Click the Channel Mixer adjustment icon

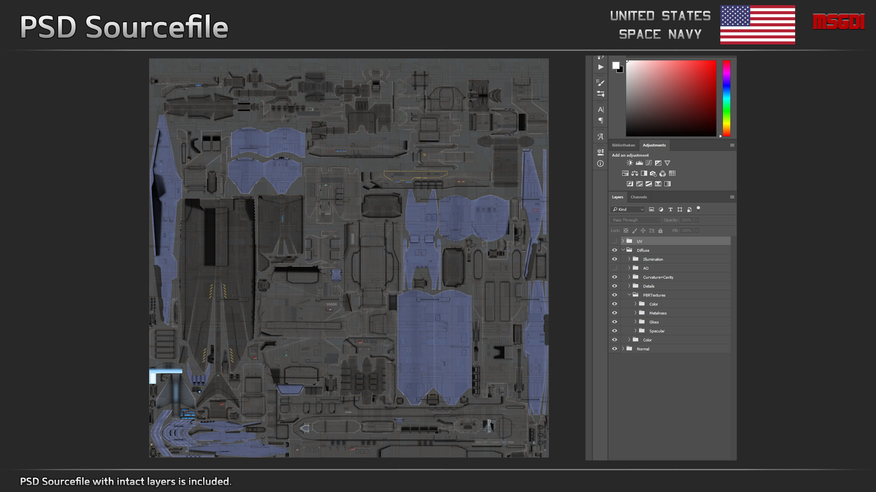663,173
